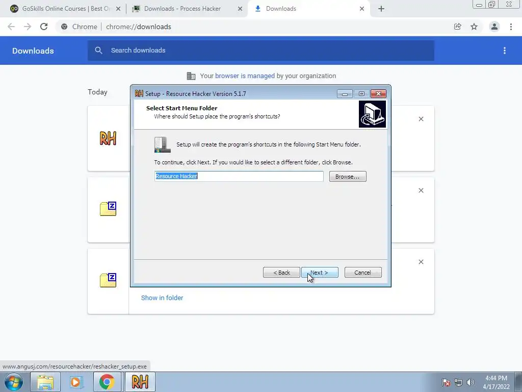
Task: Open the Chrome profile avatar
Action: pyautogui.click(x=494, y=27)
